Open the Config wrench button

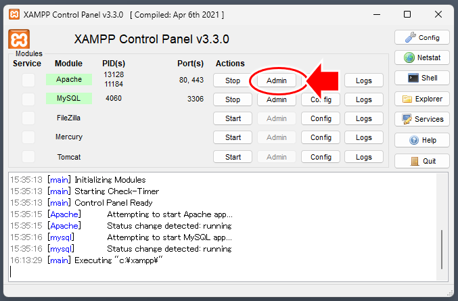click(421, 37)
